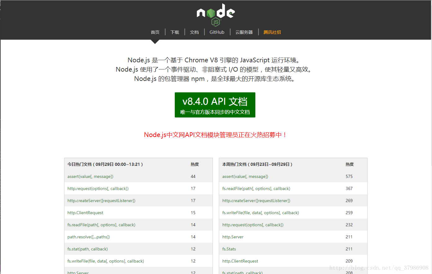Click the v8.4.0 API 文档 green button
This screenshot has height=274, width=432.
pos(215,105)
